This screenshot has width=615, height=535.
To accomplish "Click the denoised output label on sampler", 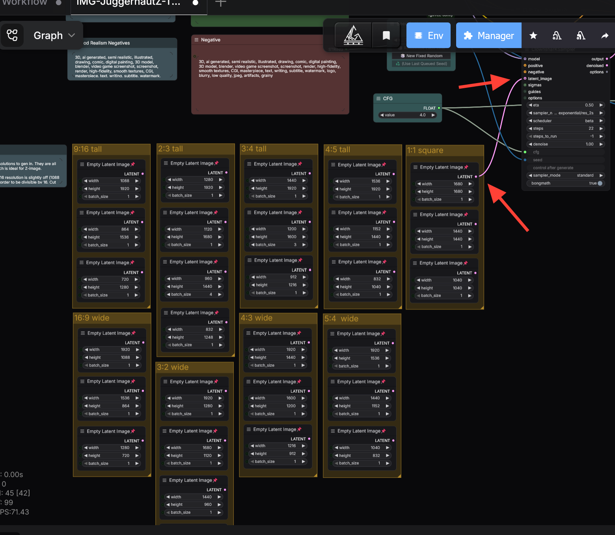I will 594,66.
